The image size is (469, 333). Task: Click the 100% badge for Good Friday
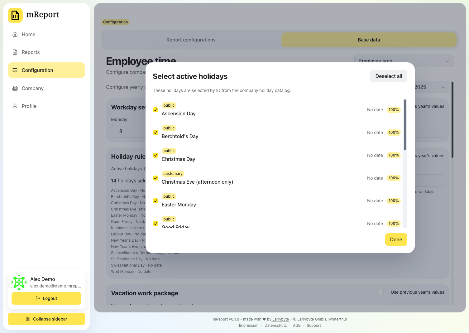pyautogui.click(x=394, y=224)
